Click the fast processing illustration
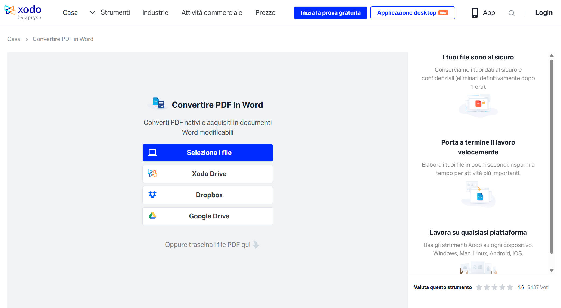Image resolution: width=561 pixels, height=308 pixels. tap(478, 194)
